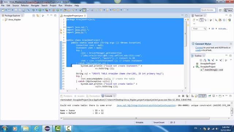This screenshot has height=132, width=234.
Task: Click the create local task link
Action: pos(198,50)
